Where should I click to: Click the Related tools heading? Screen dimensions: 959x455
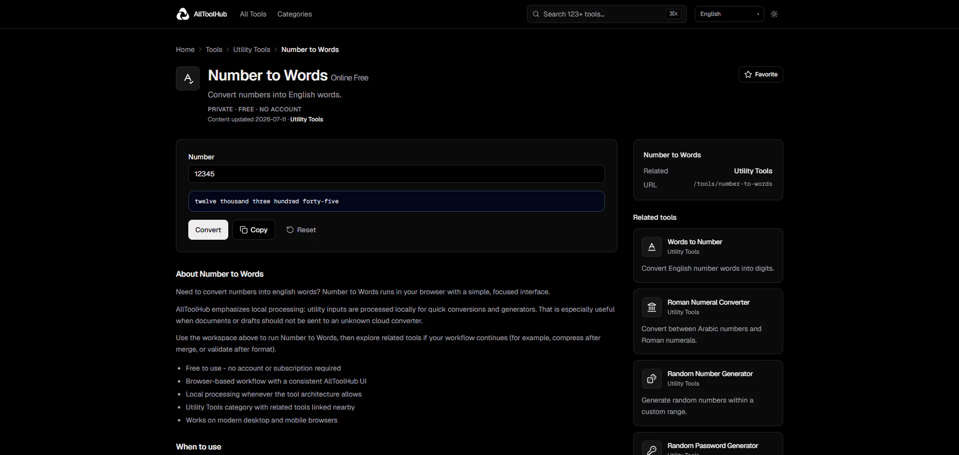click(x=655, y=217)
